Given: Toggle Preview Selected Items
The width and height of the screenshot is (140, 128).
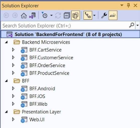Looking at the screenshot, I should click(113, 16).
